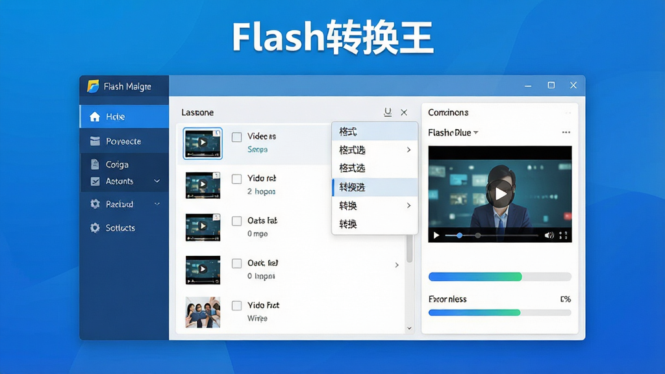Click the 2 hopan text

point(261,192)
